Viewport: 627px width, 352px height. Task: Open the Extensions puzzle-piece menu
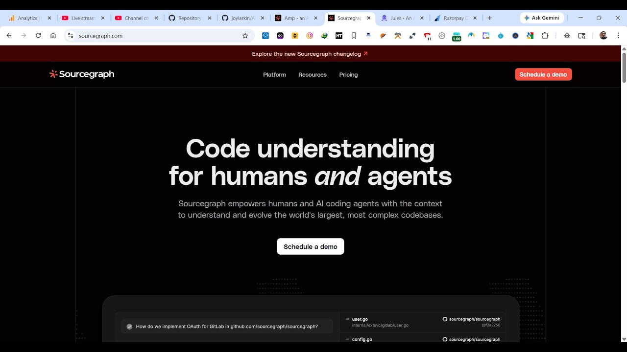(545, 36)
